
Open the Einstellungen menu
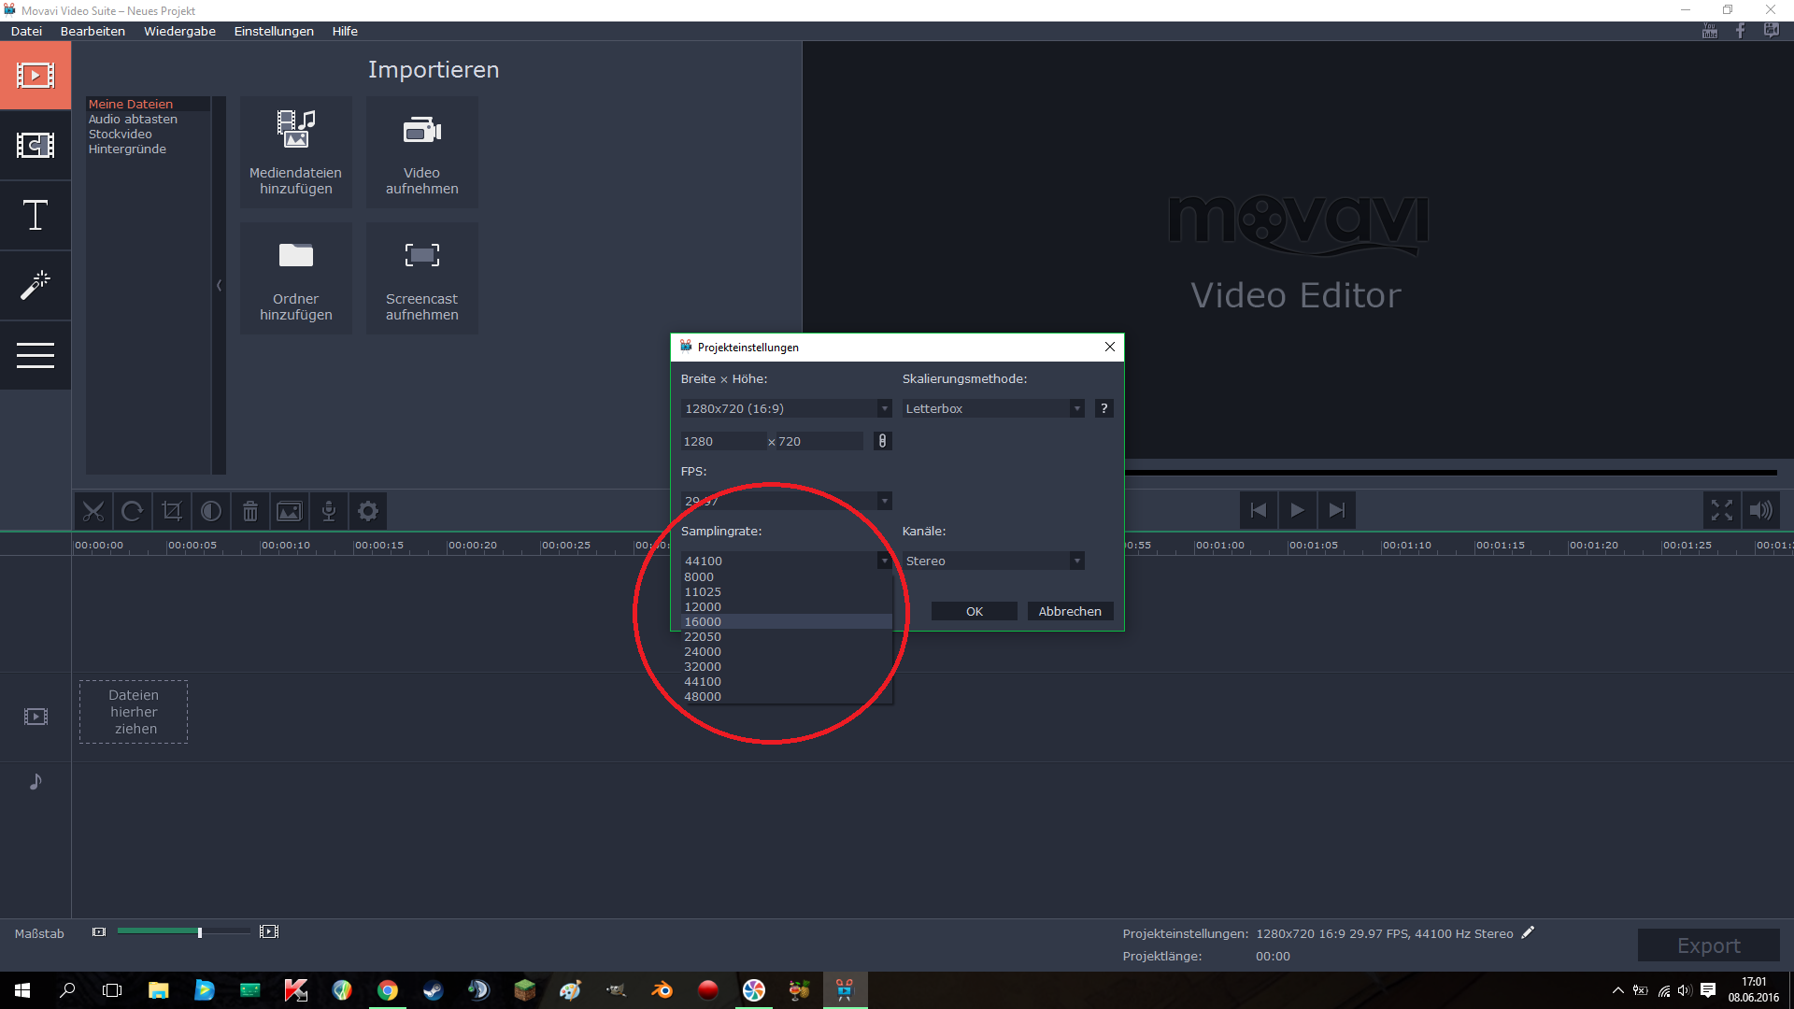(274, 31)
